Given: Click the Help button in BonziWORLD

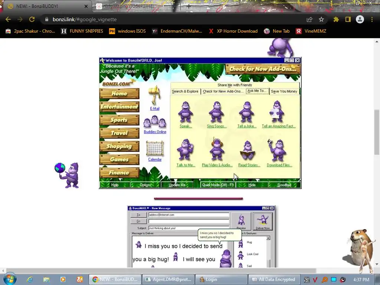Looking at the screenshot, I should tap(115, 185).
